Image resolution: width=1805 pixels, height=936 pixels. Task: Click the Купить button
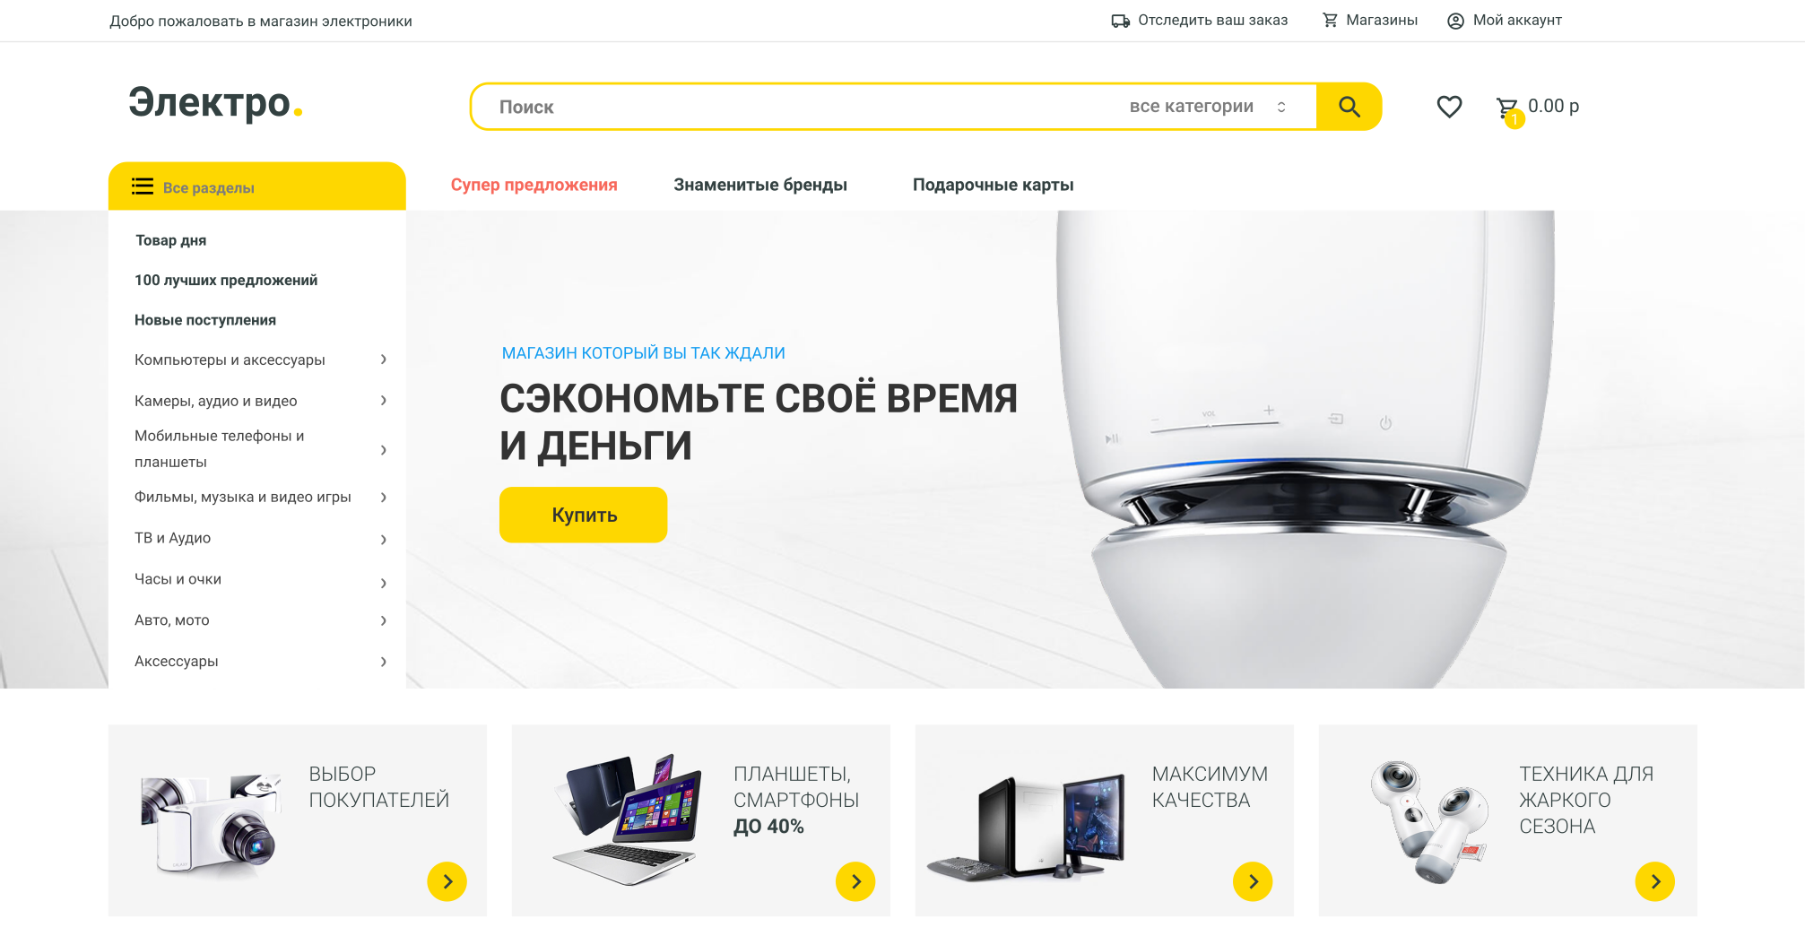click(584, 515)
